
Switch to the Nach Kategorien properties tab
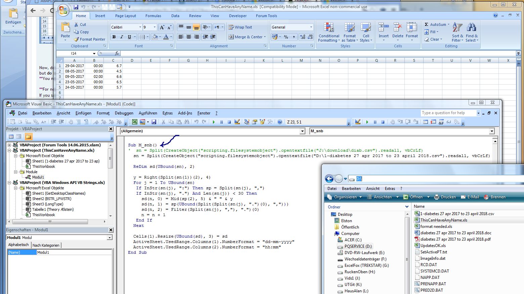coord(46,245)
